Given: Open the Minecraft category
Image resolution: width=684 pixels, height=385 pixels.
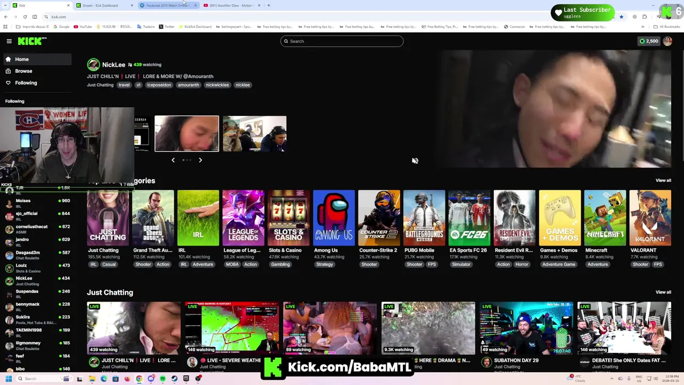Looking at the screenshot, I should (605, 218).
